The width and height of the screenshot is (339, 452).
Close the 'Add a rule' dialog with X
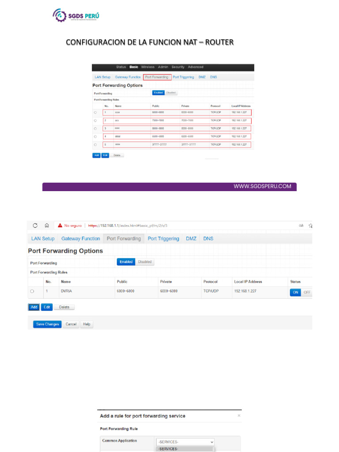[239, 415]
